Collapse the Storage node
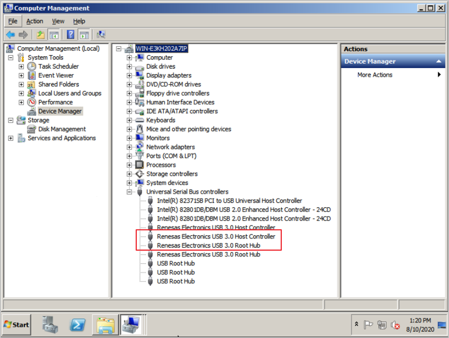 point(11,120)
